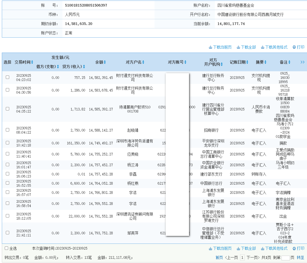This screenshot has height=263, width=307.
Task: Click bottom 下载全部 link
Action: 248,249
